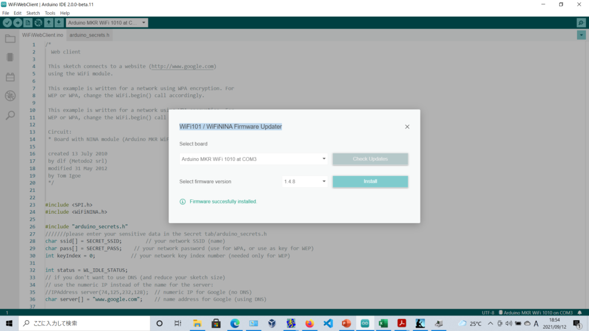Screen dimensions: 589x331
Task: Click the IME 'A' input mode indicator
Action: point(536,323)
